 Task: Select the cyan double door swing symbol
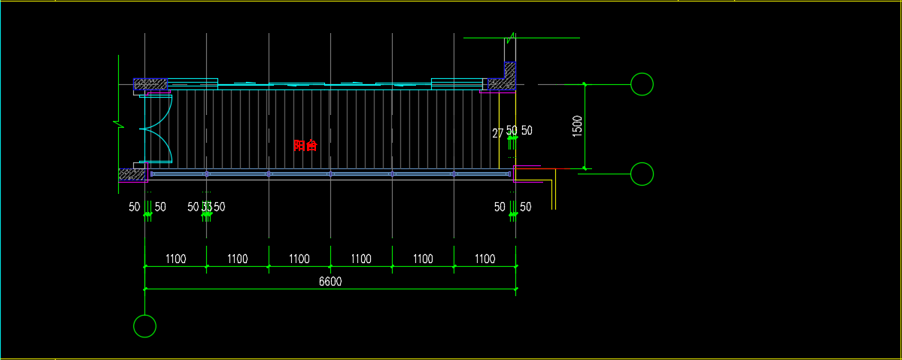click(x=156, y=128)
